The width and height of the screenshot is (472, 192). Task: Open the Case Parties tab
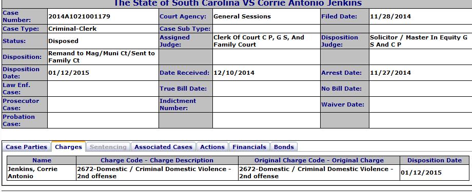pyautogui.click(x=27, y=147)
